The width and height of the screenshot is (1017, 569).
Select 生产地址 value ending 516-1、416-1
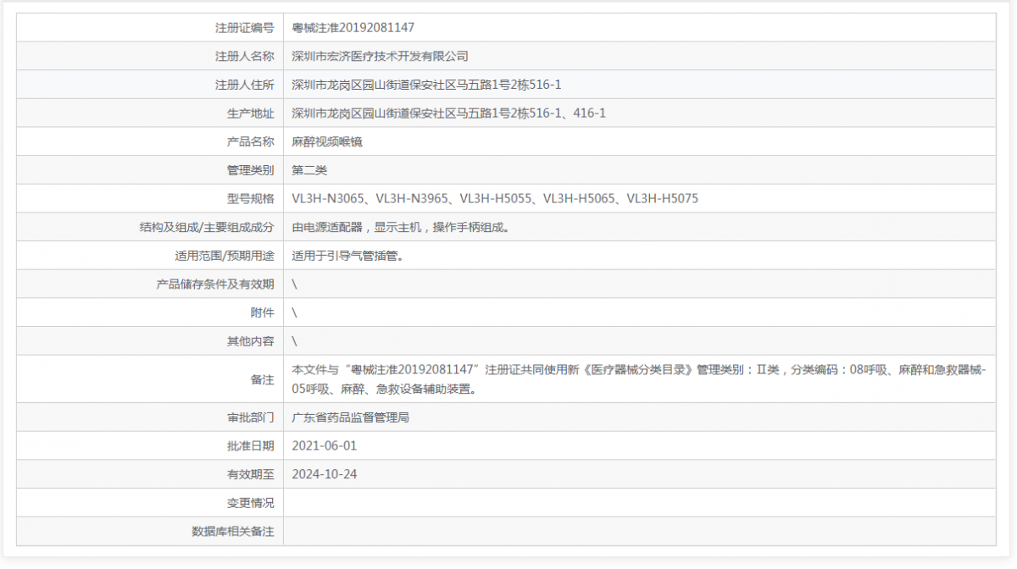pyautogui.click(x=448, y=113)
